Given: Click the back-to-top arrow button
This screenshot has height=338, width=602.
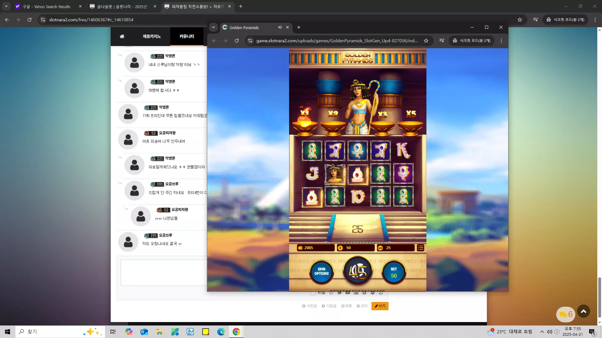Looking at the screenshot, I should tap(584, 311).
